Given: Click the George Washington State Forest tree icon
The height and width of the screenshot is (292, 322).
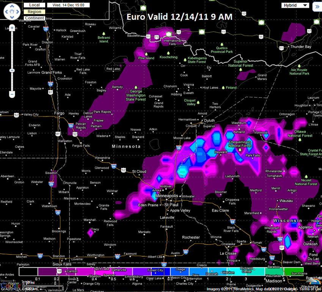Looking at the screenshot, I should coord(136,87).
